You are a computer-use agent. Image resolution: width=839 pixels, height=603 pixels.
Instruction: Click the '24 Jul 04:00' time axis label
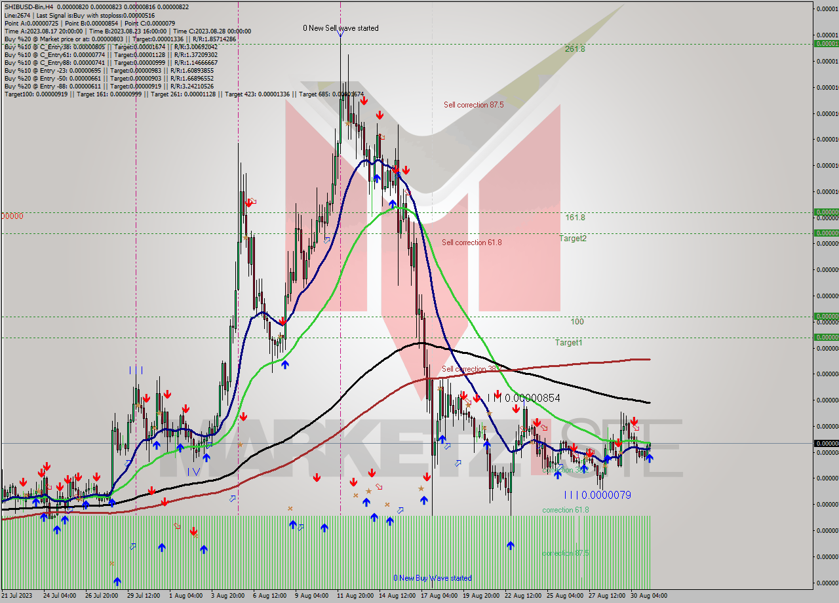pos(60,596)
